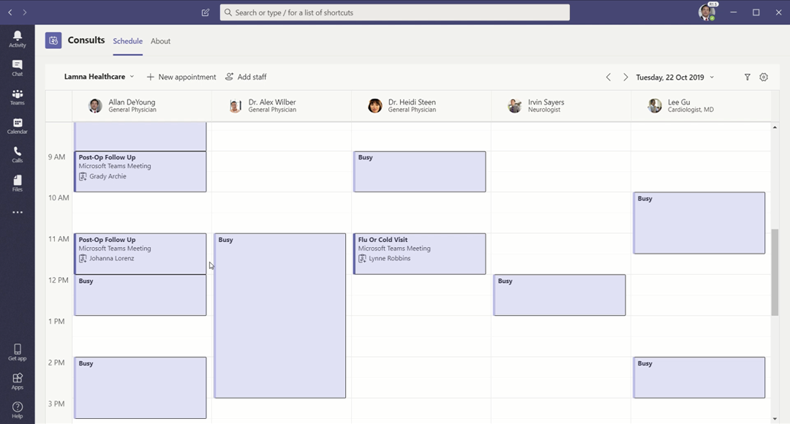Go to Teams in the sidebar
This screenshot has height=424, width=790.
17,97
